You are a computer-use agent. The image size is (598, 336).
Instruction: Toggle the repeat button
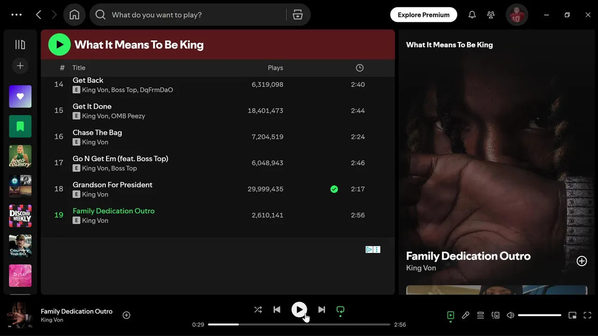click(340, 309)
